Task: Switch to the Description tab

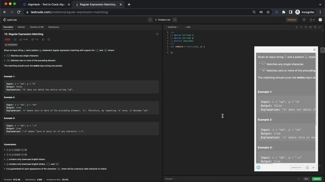Action: pos(8,27)
